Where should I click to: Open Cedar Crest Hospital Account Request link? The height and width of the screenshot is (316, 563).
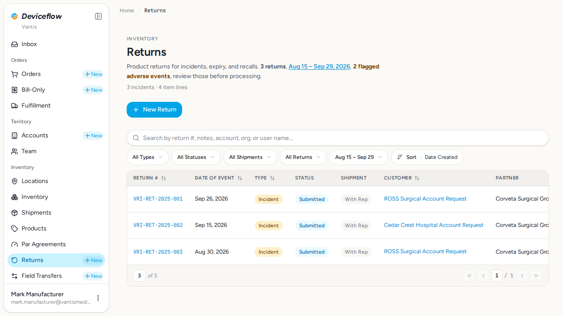coord(434,225)
